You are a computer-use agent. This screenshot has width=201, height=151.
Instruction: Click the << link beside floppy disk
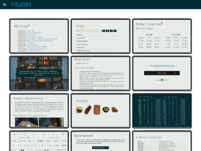tap(158, 80)
